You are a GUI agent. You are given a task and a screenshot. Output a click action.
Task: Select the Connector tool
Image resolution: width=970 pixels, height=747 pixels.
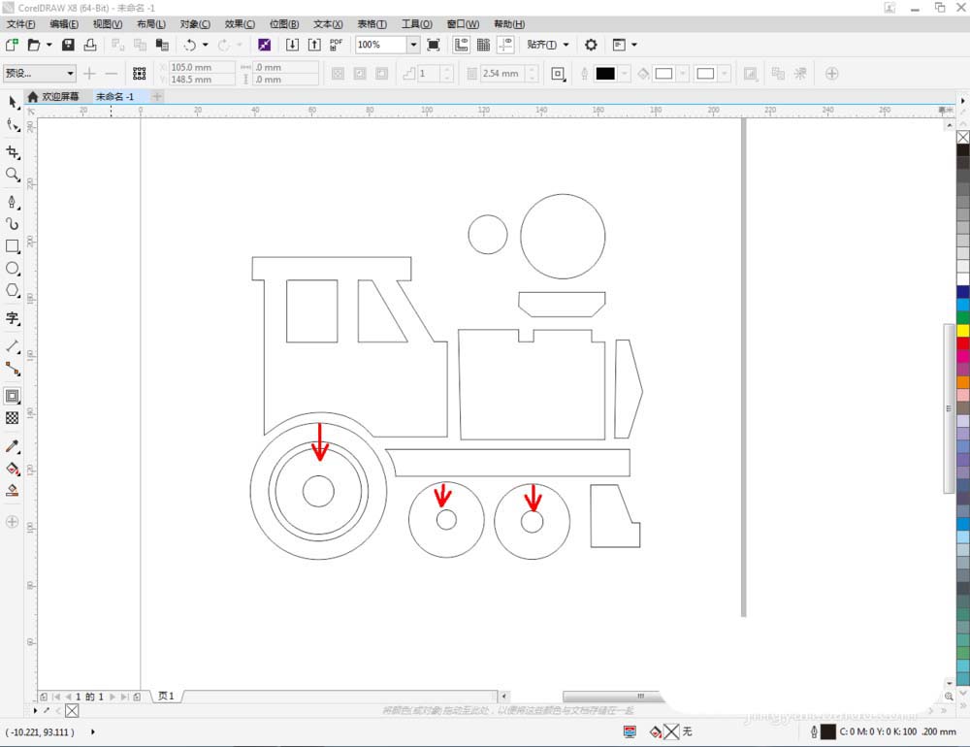(x=13, y=369)
